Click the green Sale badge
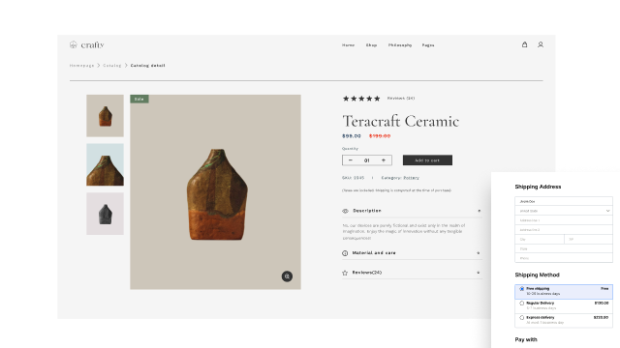Screen dimensions: 620x348 [x=139, y=99]
